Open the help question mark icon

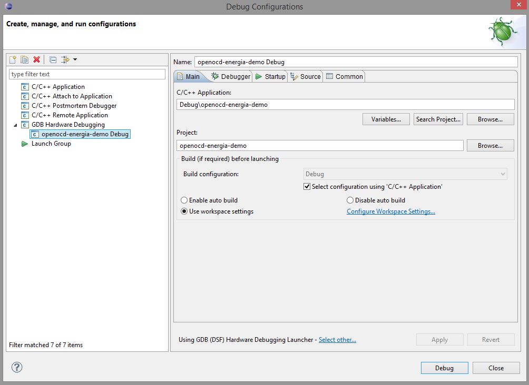pos(17,367)
